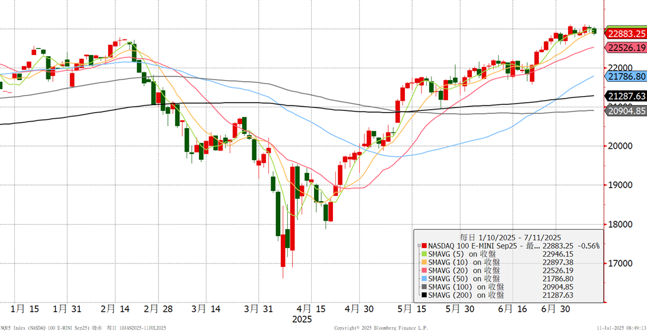
Task: Select the SMAVG (20) legend label
Action: click(464, 271)
